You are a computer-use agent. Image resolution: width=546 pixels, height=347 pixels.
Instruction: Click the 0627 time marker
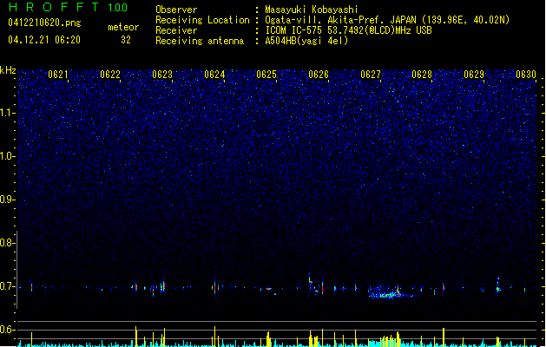(371, 75)
